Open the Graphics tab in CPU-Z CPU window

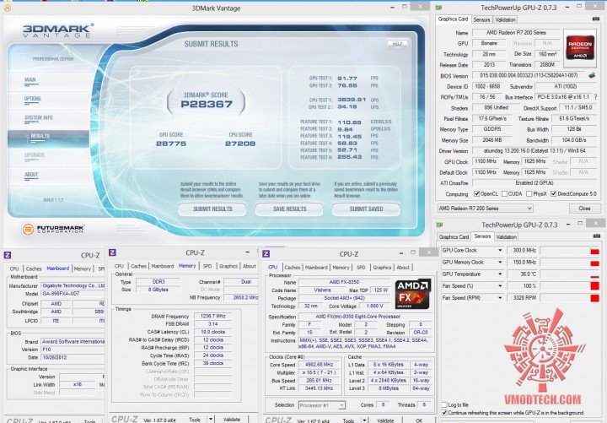[x=382, y=267]
